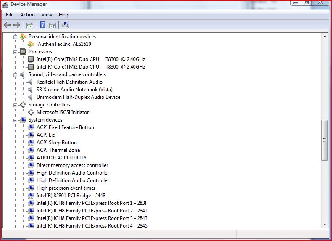
Task: Open the File menu
Action: point(10,15)
